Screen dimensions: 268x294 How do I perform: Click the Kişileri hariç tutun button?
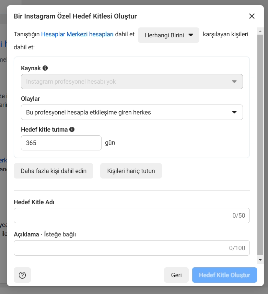[131, 171]
